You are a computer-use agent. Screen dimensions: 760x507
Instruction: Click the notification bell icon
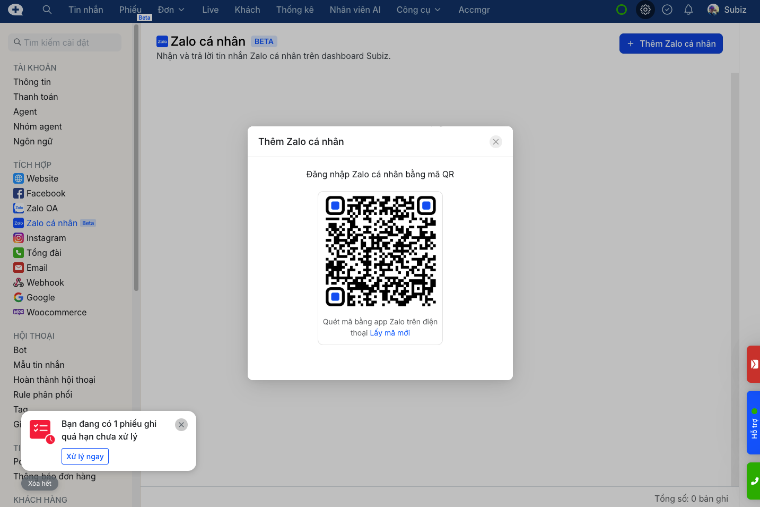coord(688,10)
